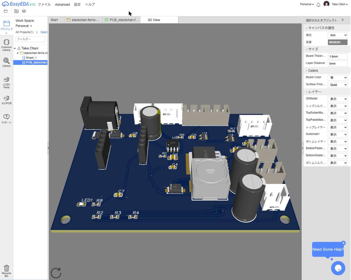Change the 単位 unit dropdown
351x280 pixels.
pos(338,35)
